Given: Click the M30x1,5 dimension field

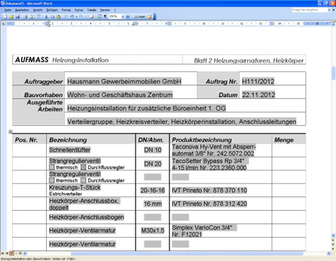Looking at the screenshot, I should click(x=152, y=231).
